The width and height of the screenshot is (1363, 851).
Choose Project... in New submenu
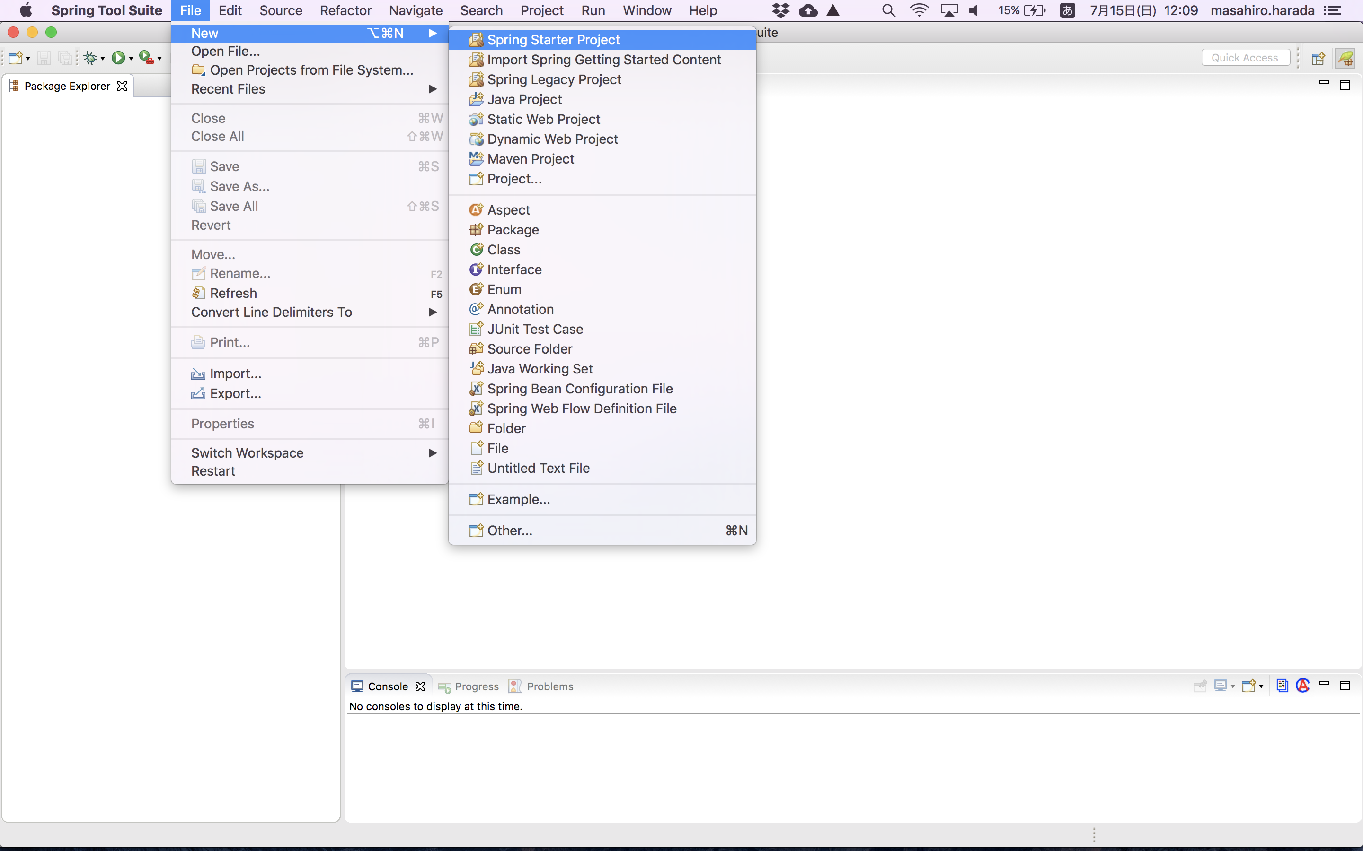pos(602,179)
